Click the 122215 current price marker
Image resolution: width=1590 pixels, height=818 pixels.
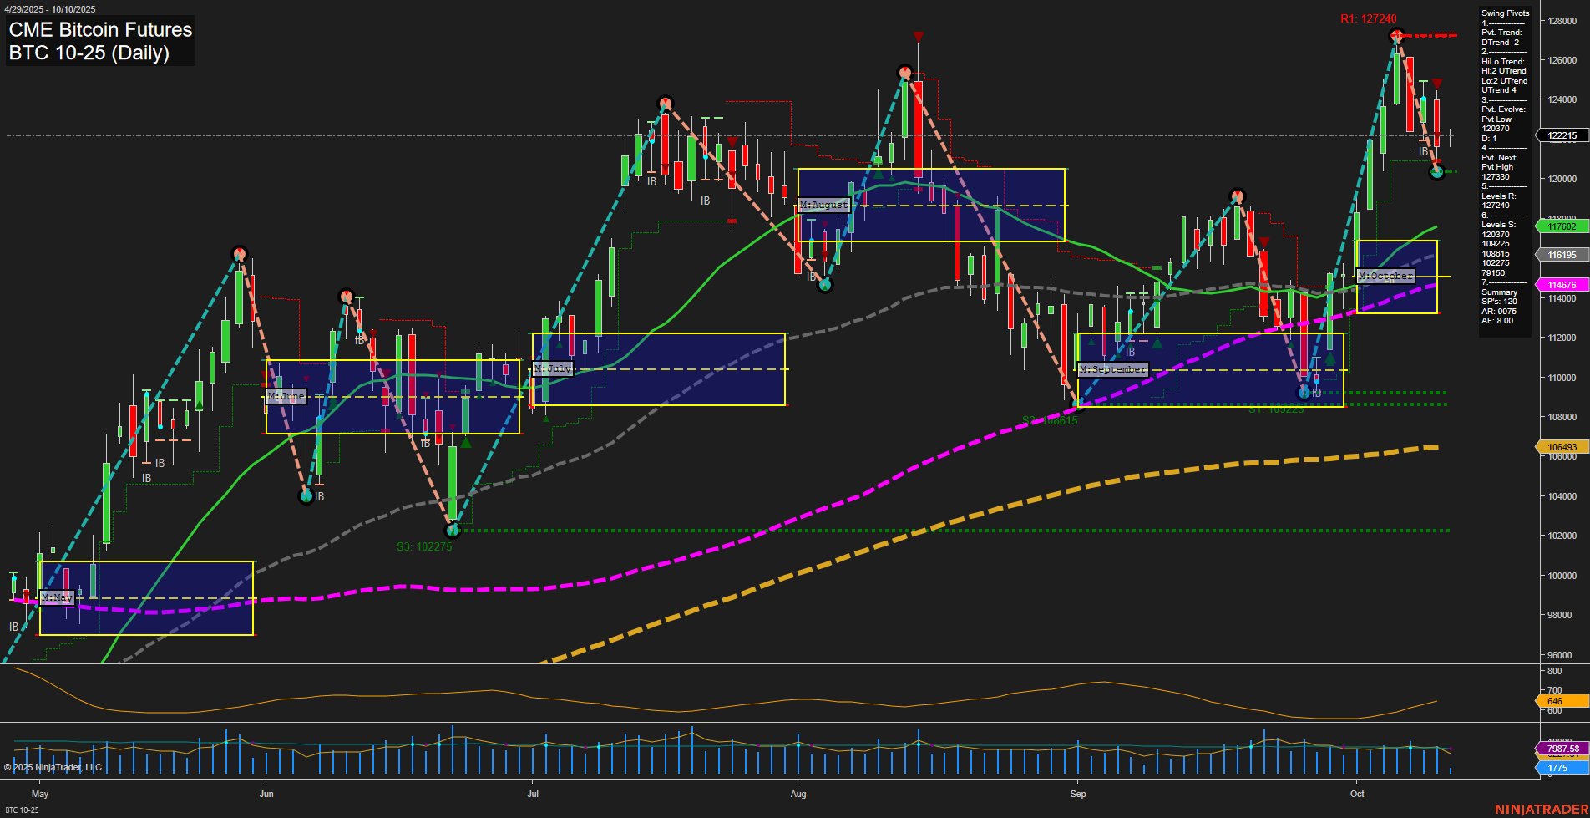click(x=1561, y=135)
